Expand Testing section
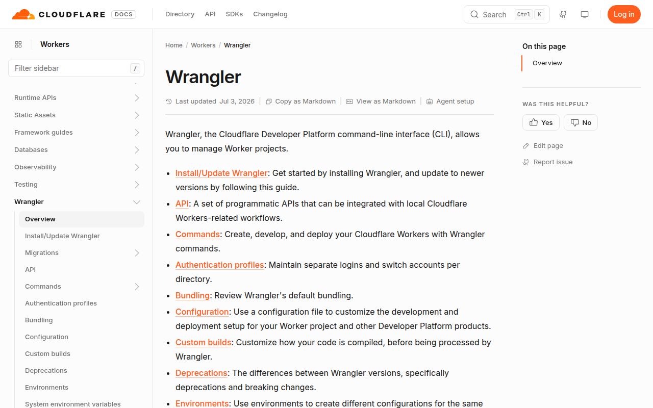The height and width of the screenshot is (408, 653). 137,185
